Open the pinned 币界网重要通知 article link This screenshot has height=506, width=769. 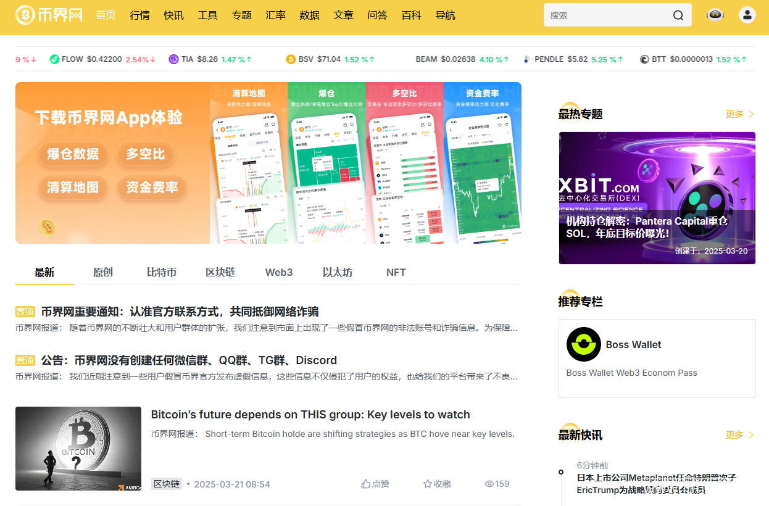(180, 312)
